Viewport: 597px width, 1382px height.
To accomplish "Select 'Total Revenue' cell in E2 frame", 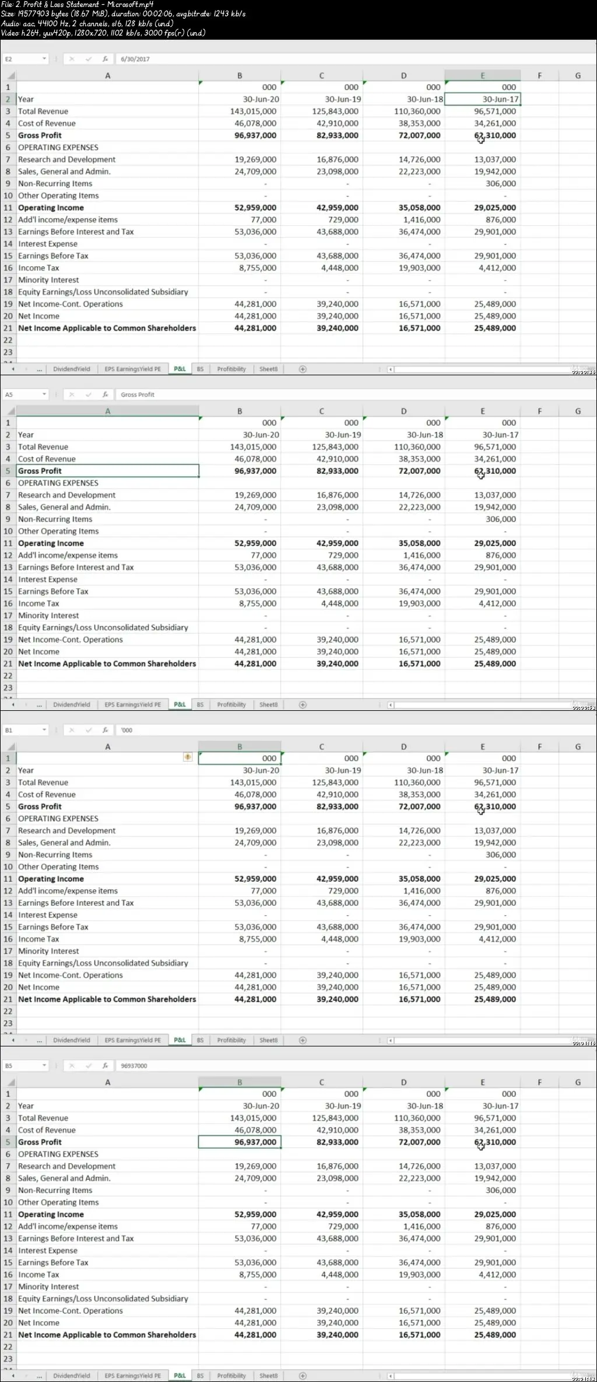I will click(107, 111).
